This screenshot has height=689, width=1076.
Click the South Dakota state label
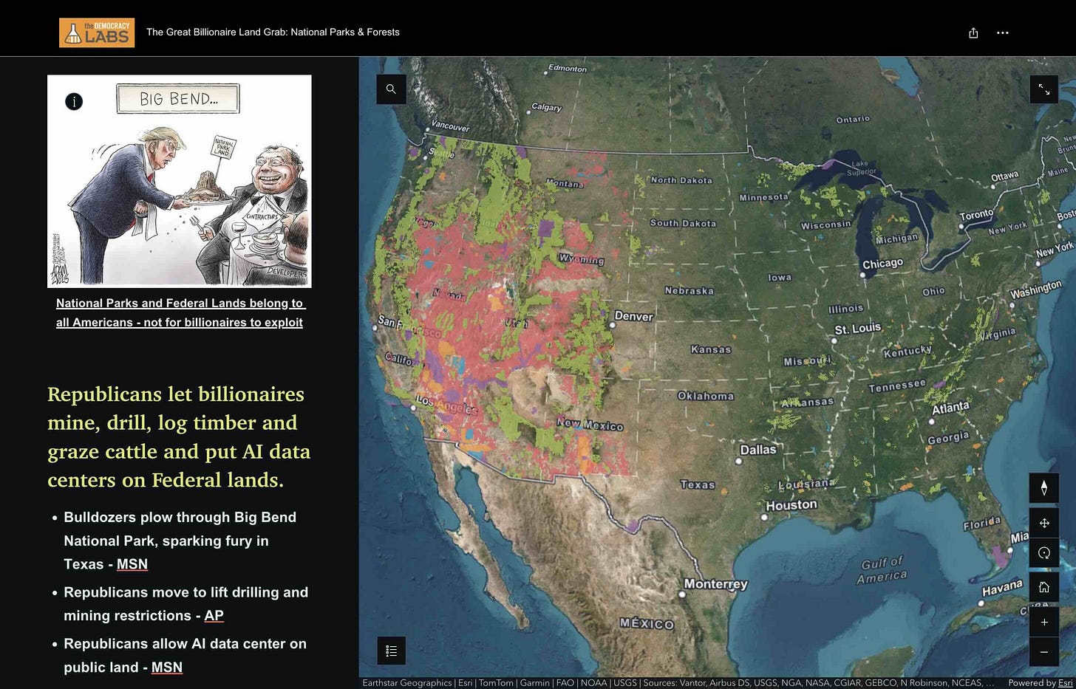[x=683, y=223]
